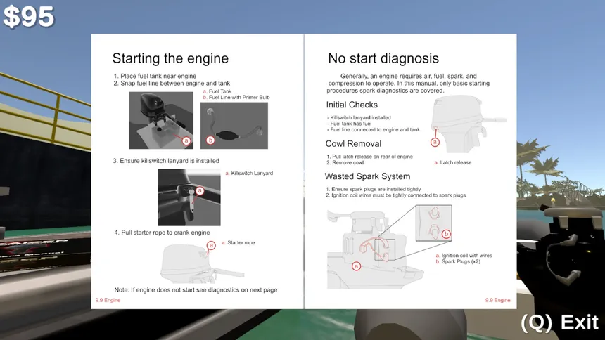Click the left page '9.9 Engine' footer

[108, 300]
